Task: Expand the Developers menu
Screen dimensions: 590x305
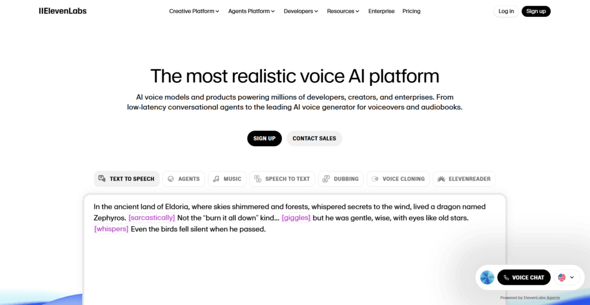Action: click(x=301, y=11)
